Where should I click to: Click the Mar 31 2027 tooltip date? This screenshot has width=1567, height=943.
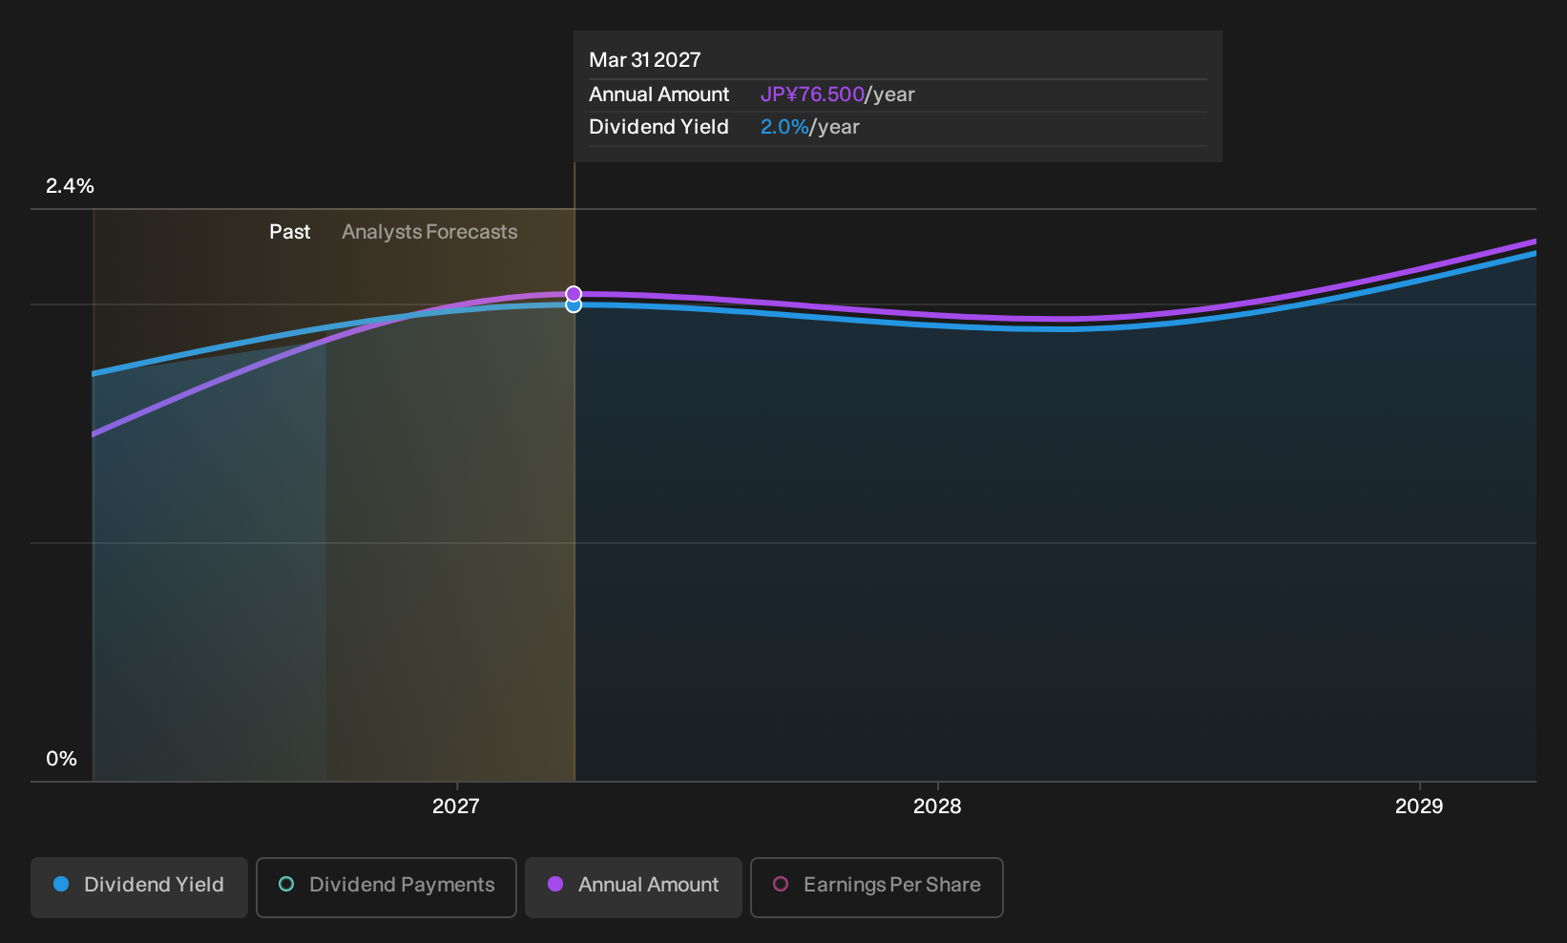click(x=645, y=60)
